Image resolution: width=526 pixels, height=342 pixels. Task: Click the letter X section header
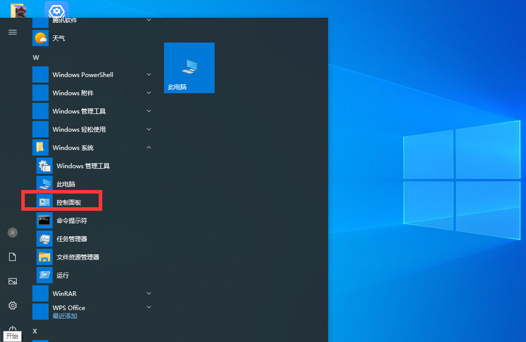(x=35, y=331)
